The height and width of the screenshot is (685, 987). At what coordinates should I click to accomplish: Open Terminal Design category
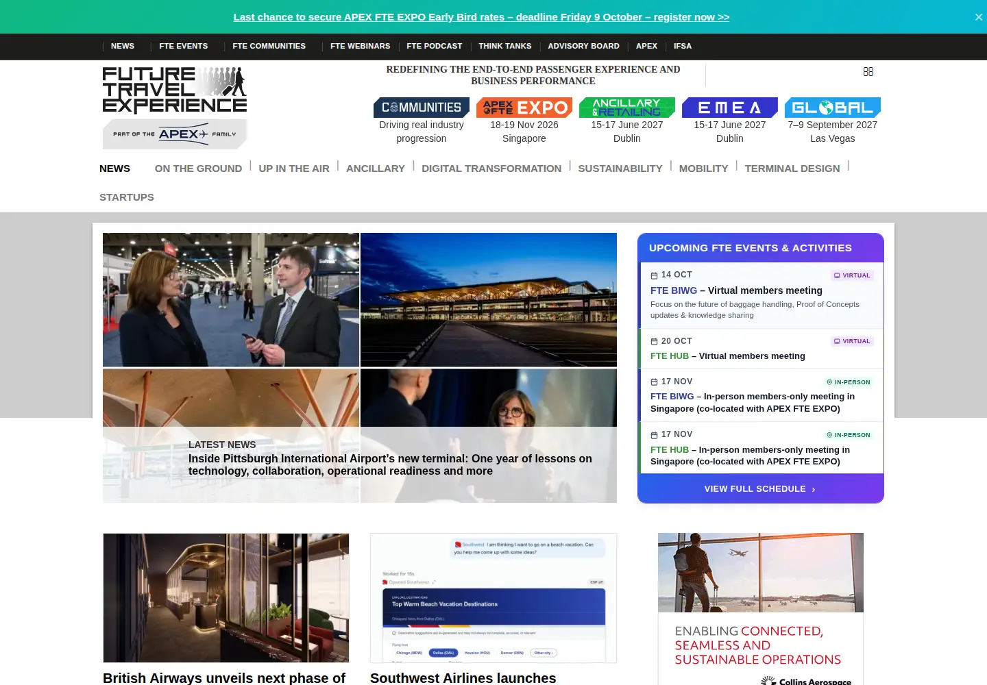792,169
